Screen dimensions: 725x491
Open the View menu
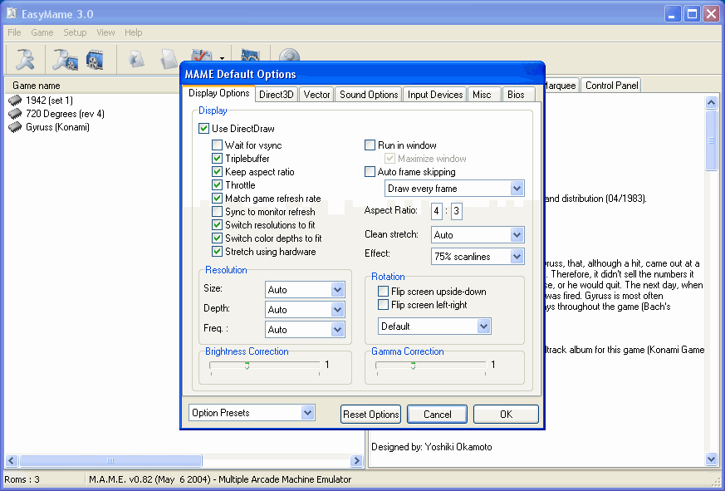click(105, 32)
